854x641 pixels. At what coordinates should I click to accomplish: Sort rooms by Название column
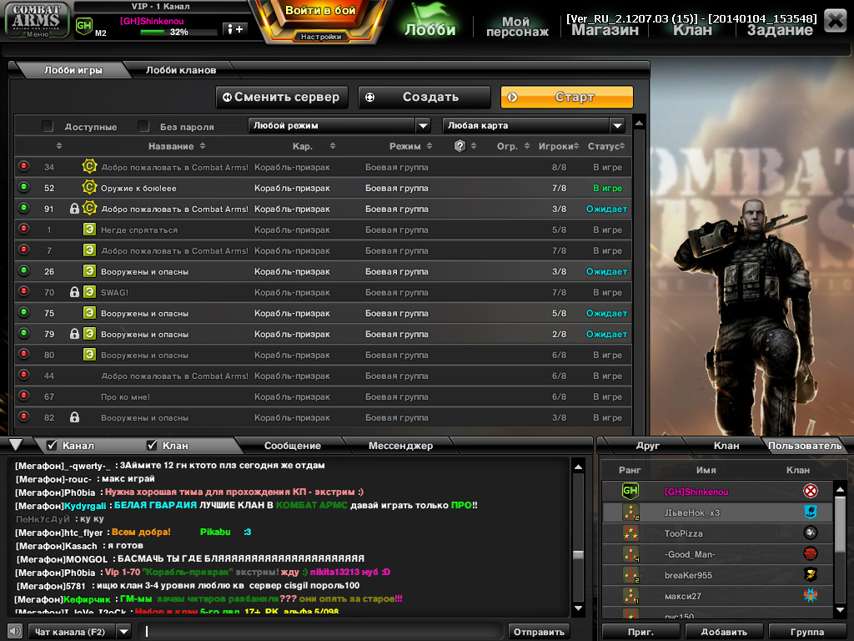177,146
